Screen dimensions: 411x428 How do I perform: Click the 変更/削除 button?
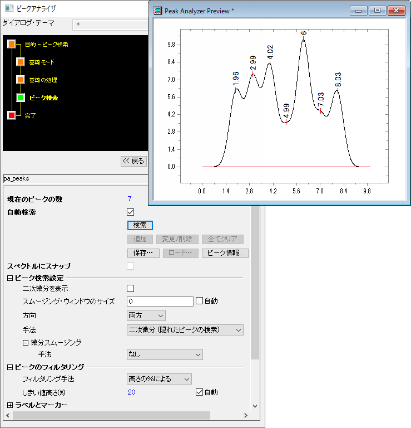coord(177,239)
